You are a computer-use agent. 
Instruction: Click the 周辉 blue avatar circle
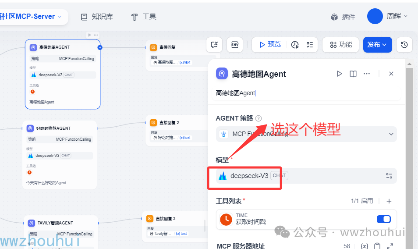[375, 16]
